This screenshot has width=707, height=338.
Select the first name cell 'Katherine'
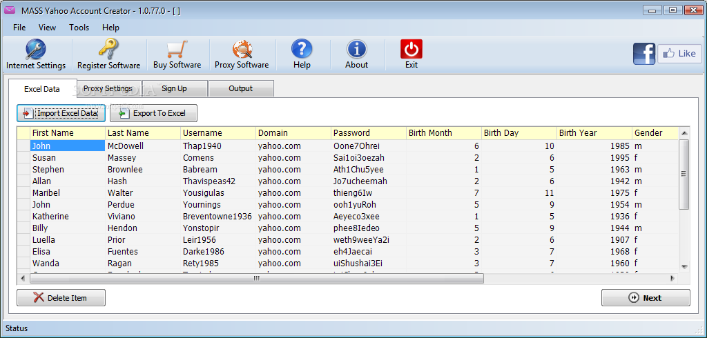68,217
